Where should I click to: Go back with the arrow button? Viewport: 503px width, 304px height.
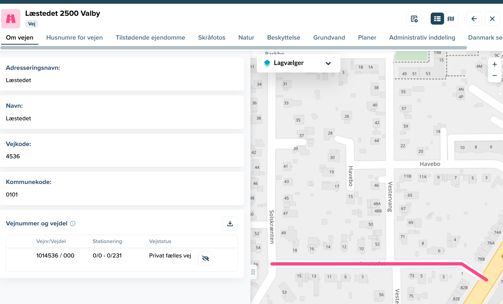pos(474,19)
